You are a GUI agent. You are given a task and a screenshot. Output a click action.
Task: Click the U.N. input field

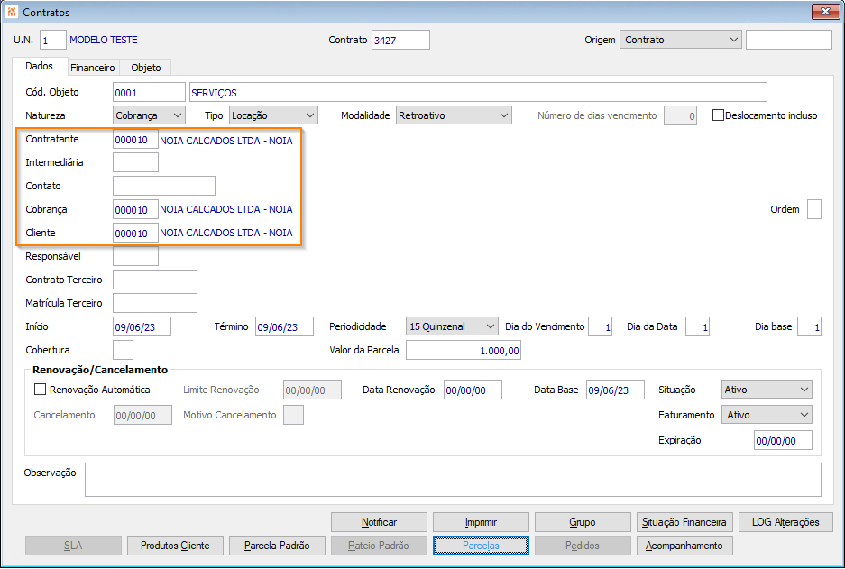[x=53, y=40]
